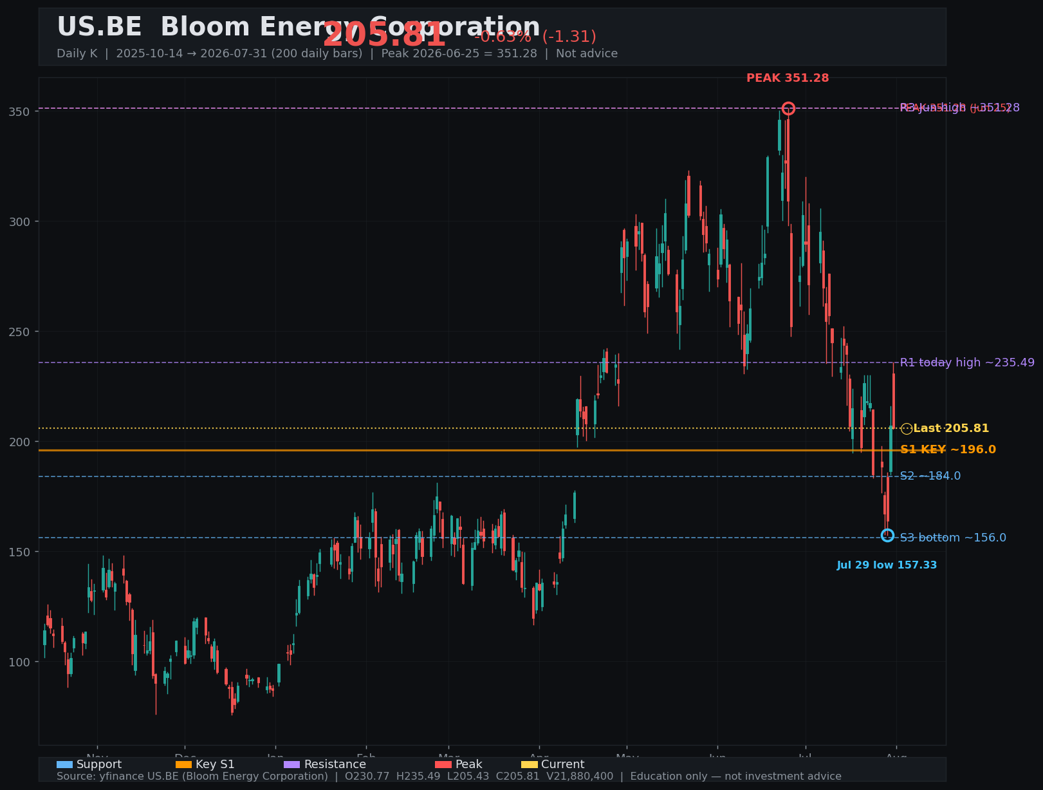This screenshot has width=1043, height=790.
Task: Click the 'Resistance' legend label
Action: [335, 764]
